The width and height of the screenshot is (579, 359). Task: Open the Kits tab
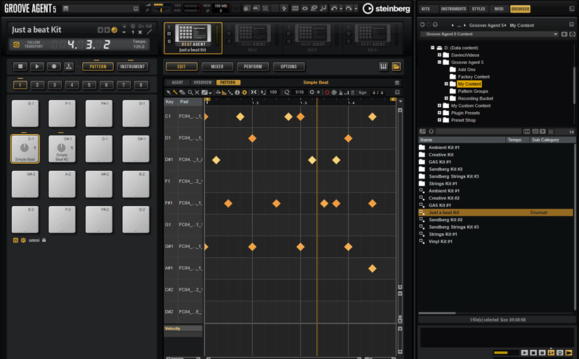coord(426,9)
